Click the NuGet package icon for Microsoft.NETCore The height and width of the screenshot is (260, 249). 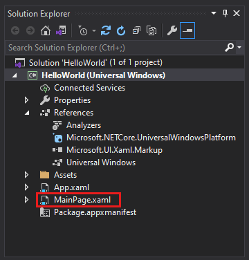pos(57,138)
